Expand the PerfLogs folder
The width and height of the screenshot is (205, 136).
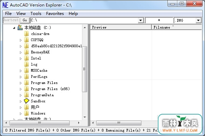20,77
